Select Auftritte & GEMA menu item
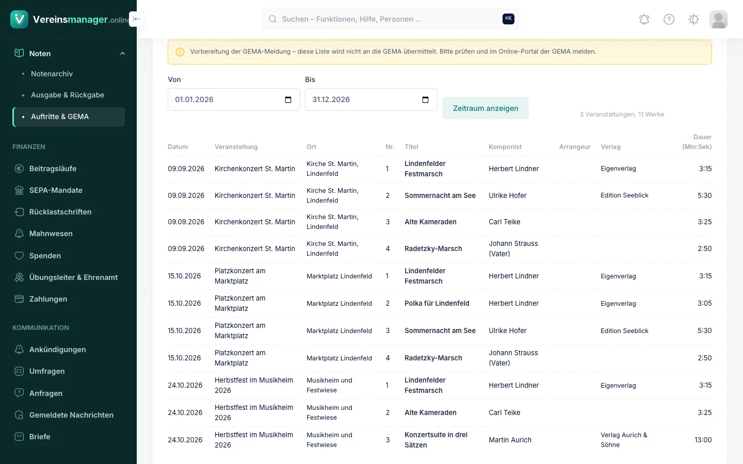Image resolution: width=743 pixels, height=464 pixels. pyautogui.click(x=69, y=117)
